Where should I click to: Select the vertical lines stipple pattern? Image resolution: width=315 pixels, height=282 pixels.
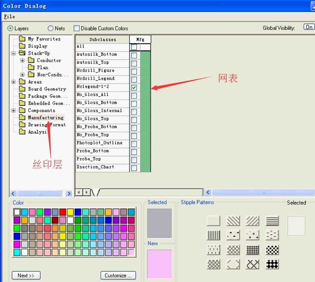[x=214, y=235]
